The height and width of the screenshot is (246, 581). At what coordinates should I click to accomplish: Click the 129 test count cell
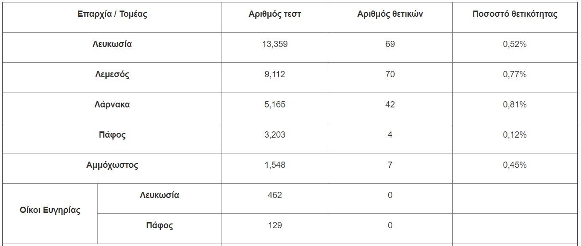pos(274,225)
